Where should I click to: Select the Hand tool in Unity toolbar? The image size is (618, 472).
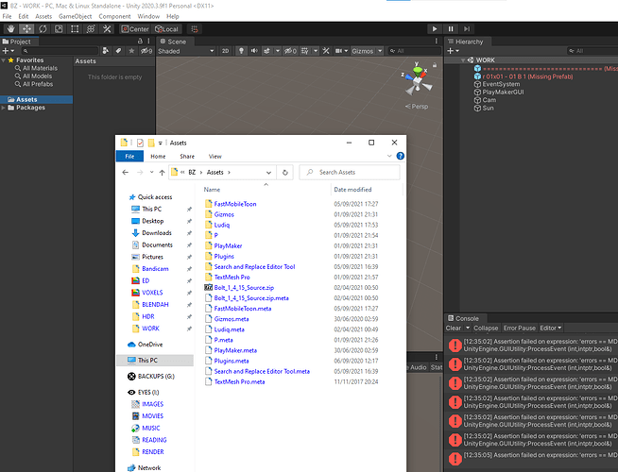click(x=10, y=28)
